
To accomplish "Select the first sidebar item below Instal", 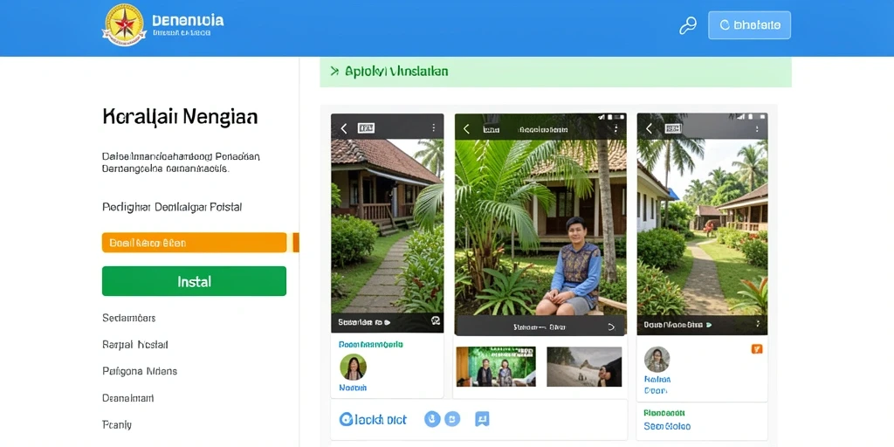I will click(129, 318).
